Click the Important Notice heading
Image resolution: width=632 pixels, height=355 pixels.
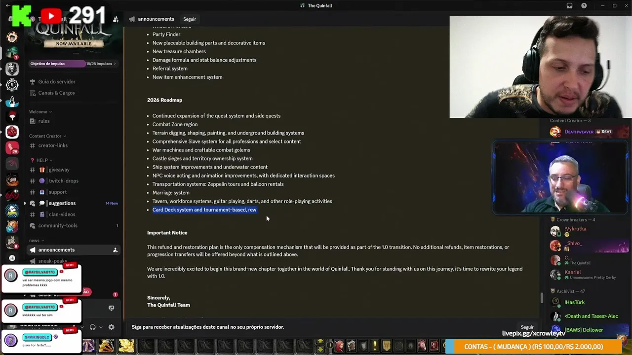[167, 233]
